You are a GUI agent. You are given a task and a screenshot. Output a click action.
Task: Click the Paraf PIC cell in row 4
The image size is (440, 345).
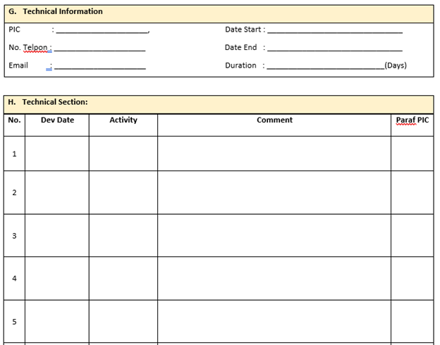coord(412,278)
